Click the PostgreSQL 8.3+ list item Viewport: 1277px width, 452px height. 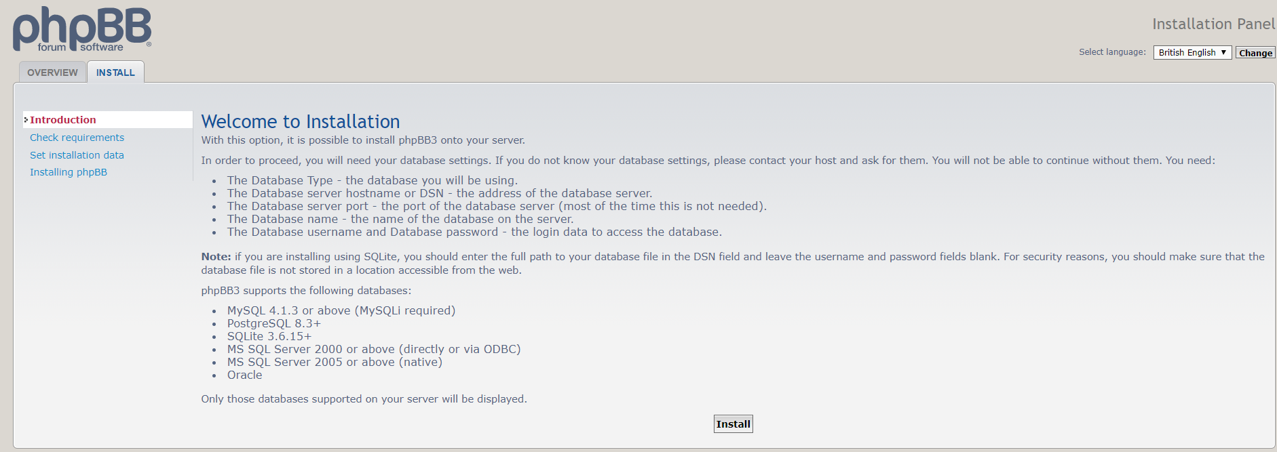(274, 323)
